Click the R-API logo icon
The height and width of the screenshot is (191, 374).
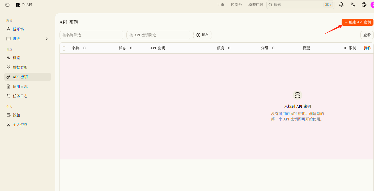(x=18, y=5)
